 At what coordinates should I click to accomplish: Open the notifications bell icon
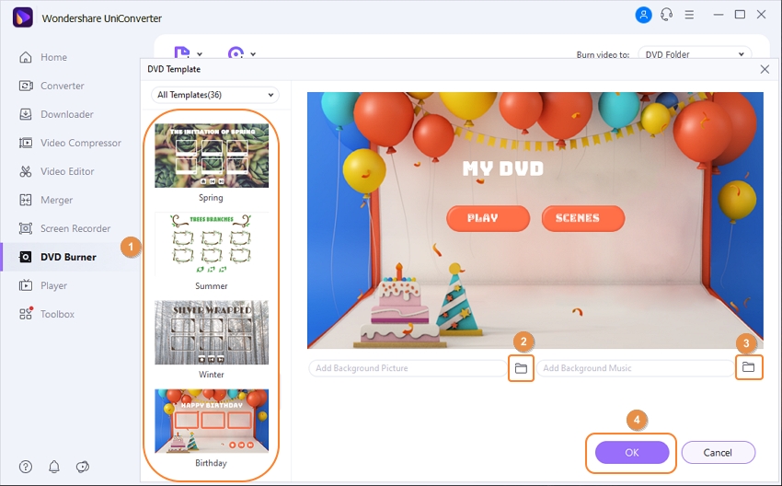point(54,467)
